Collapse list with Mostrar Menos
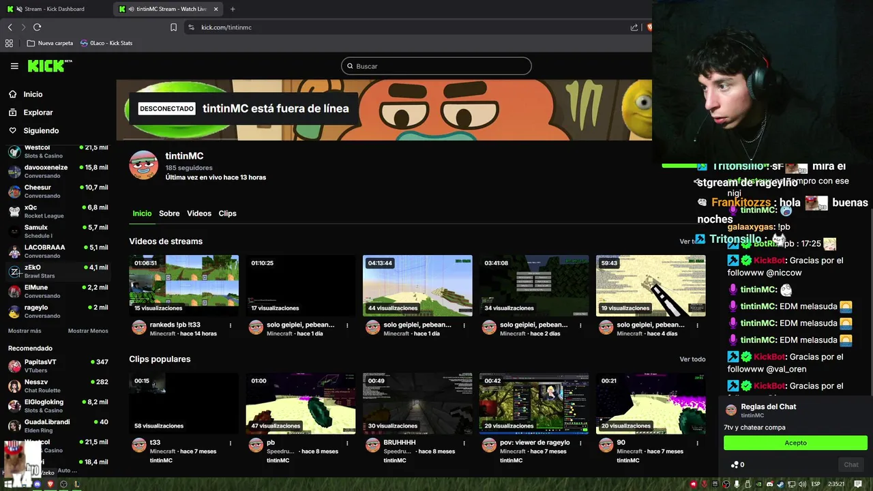The height and width of the screenshot is (491, 873). tap(88, 331)
